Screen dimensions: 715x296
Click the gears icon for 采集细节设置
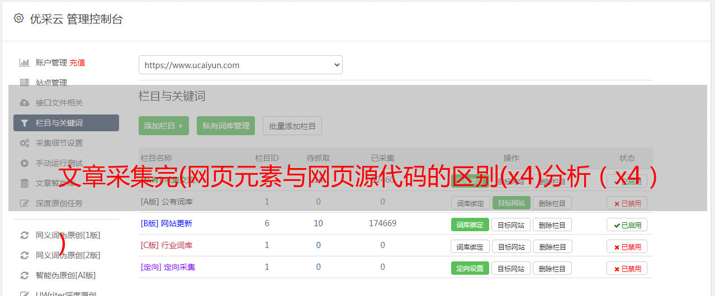click(x=24, y=143)
